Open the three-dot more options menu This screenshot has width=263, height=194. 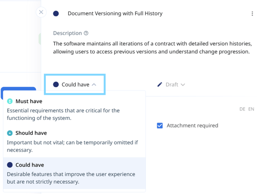(252, 13)
